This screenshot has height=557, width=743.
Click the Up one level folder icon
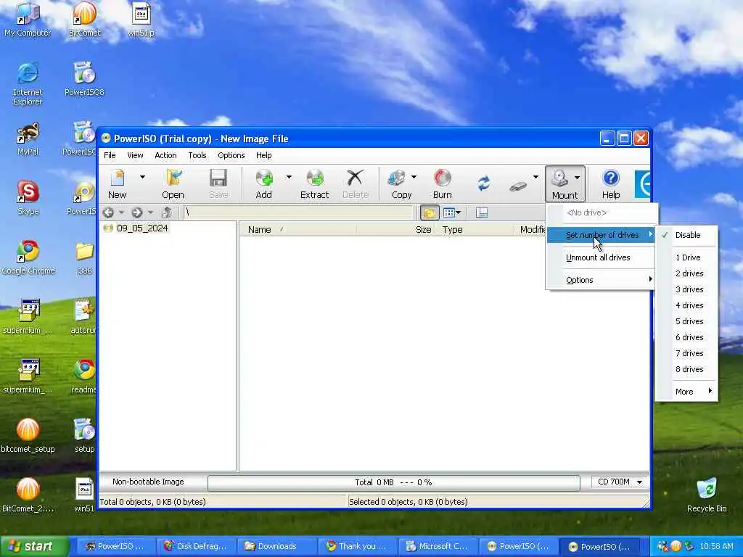click(167, 213)
